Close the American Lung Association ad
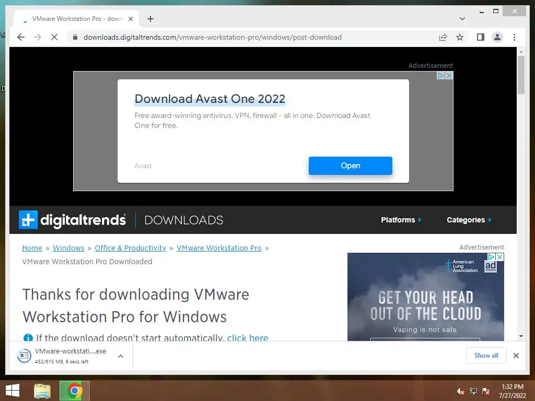 click(x=500, y=257)
